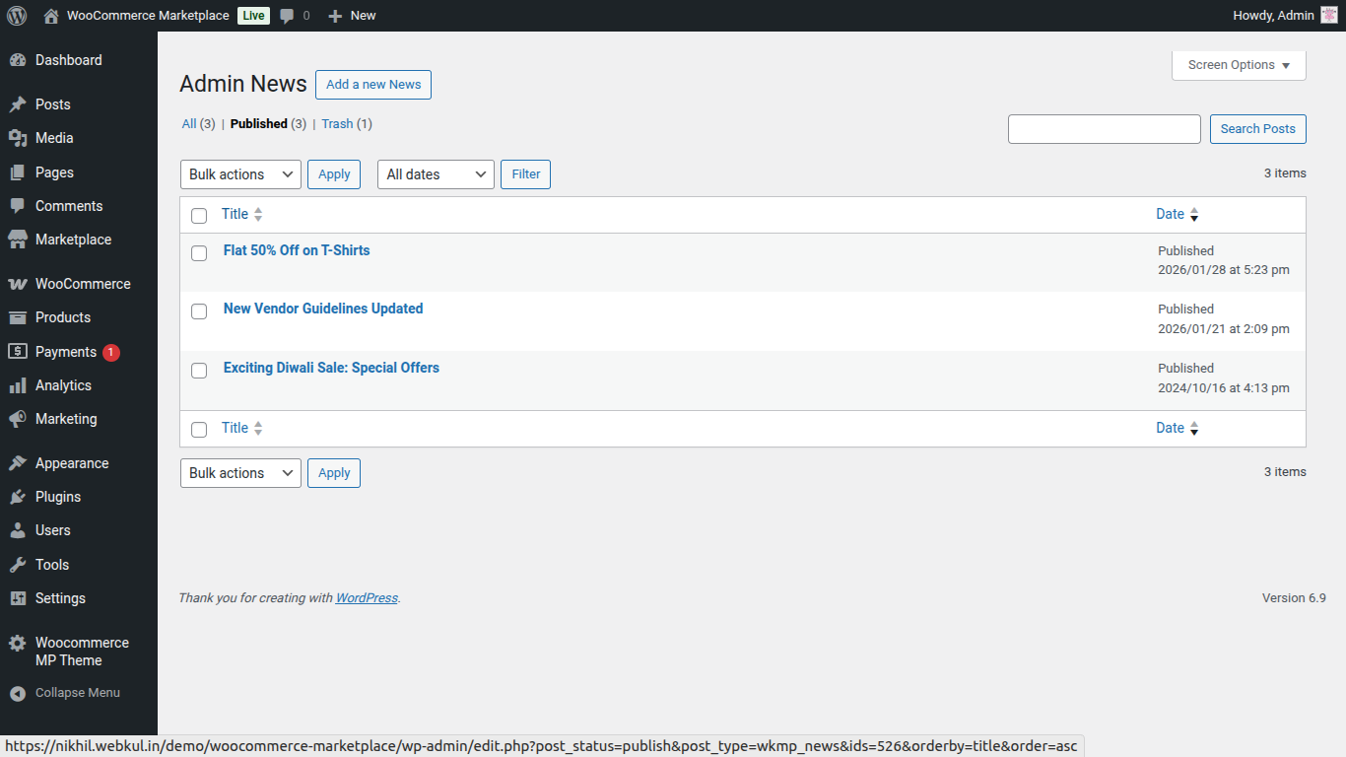Click the Admin avatar in top bar
Viewport: 1346px width, 757px height.
pos(1329,16)
